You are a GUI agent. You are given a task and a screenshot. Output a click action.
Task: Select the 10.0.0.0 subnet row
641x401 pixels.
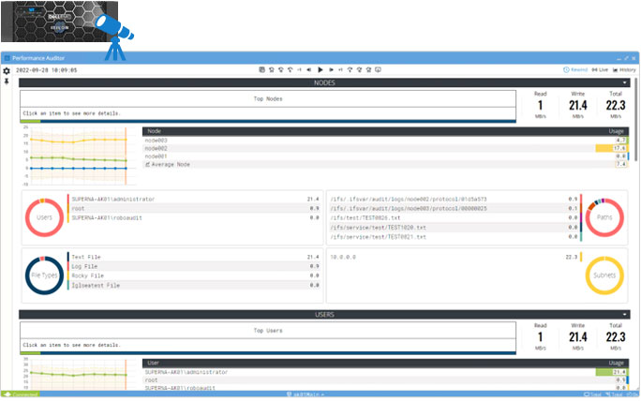pos(455,257)
